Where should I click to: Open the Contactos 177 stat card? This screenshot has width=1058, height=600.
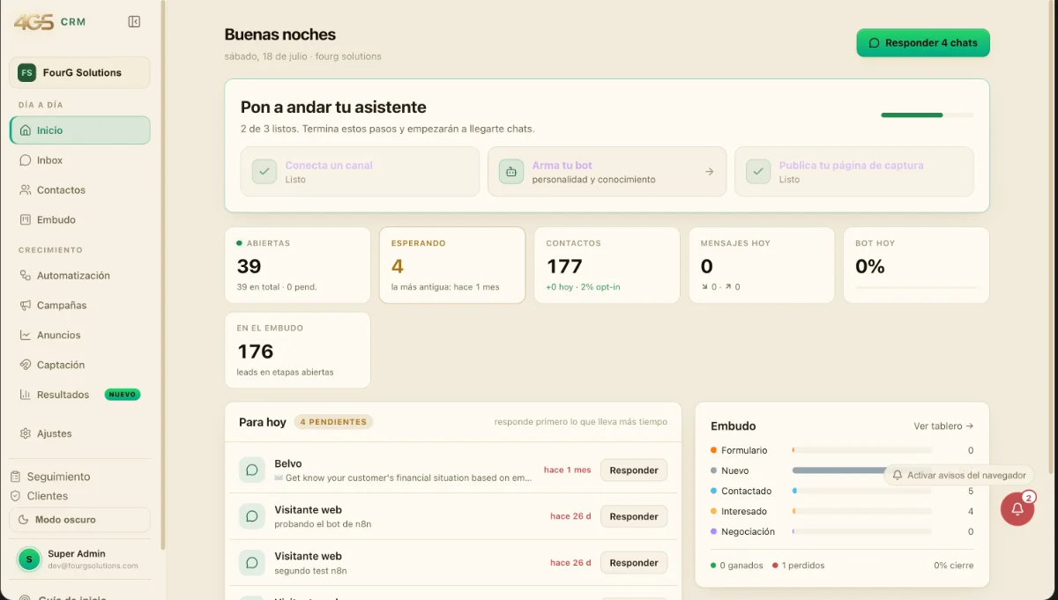[607, 265]
